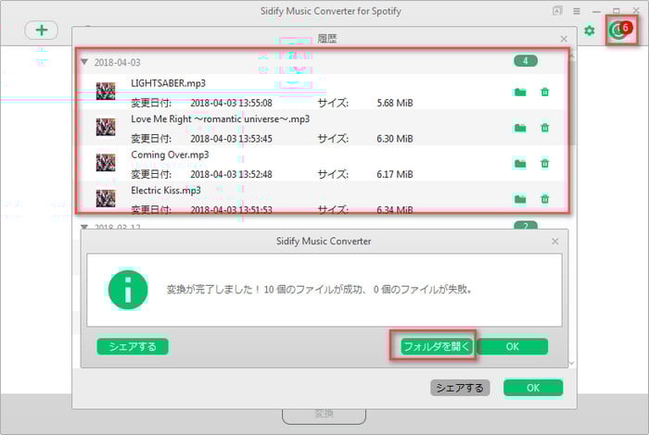Image resolution: width=649 pixels, height=435 pixels.
Task: Open the settings gear icon
Action: tap(589, 31)
